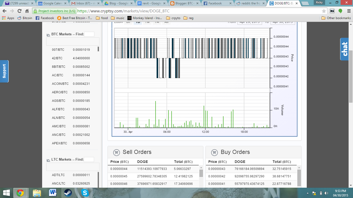Click the green extension icon in toolbar
This screenshot has height=198, width=353.
(x=340, y=11)
